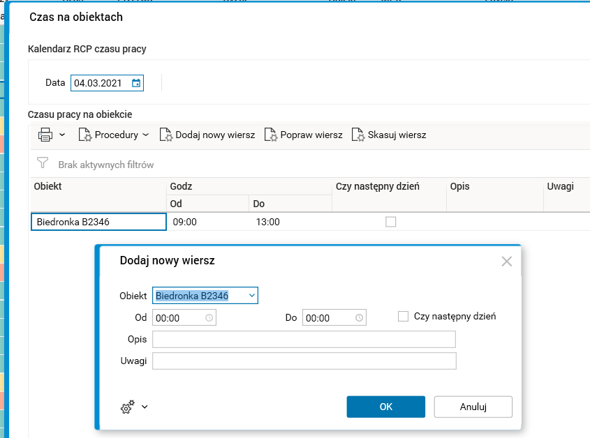Click the filter funnel icon
The height and width of the screenshot is (438, 590).
coord(43,164)
